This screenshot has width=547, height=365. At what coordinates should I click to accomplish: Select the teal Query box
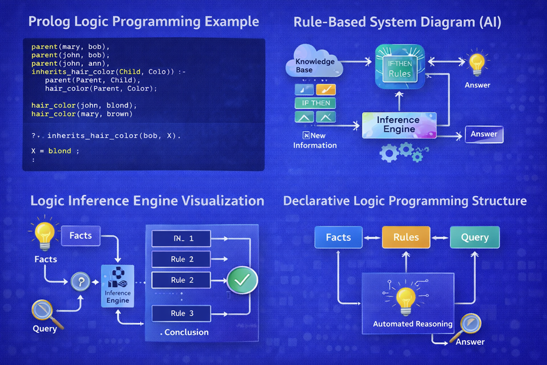coord(474,237)
